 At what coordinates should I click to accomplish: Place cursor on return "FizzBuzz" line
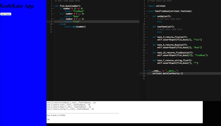[x=74, y=11]
